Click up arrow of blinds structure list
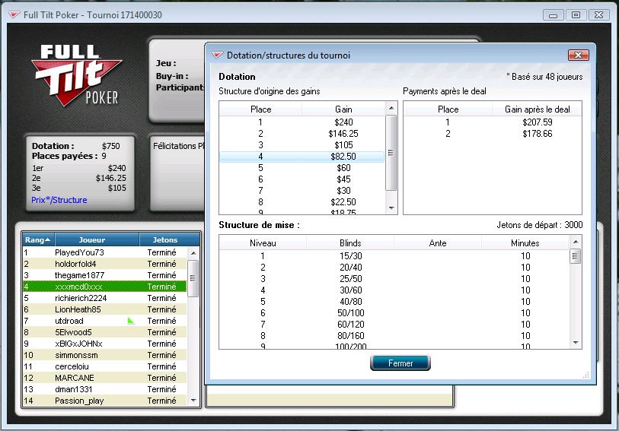The width and height of the screenshot is (619, 431). click(x=576, y=242)
